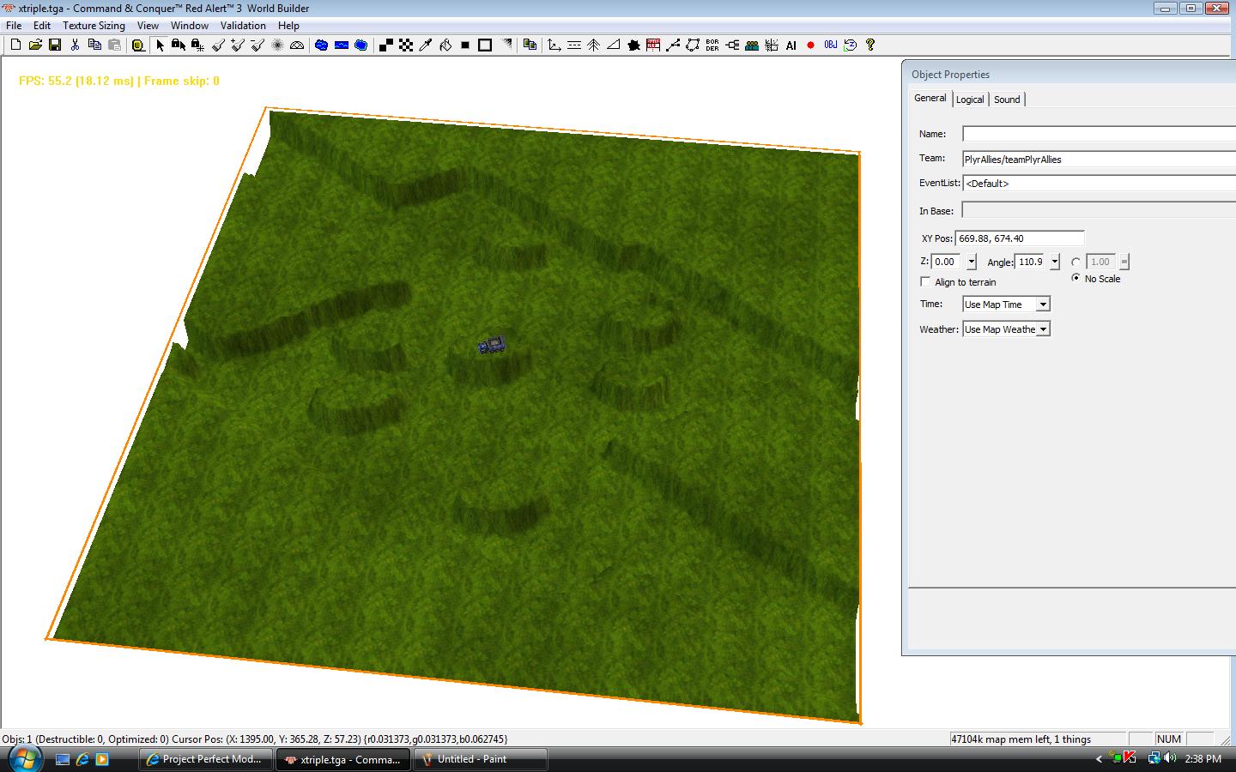
Task: Open the Angle value dropdown arrow
Action: click(x=1054, y=262)
